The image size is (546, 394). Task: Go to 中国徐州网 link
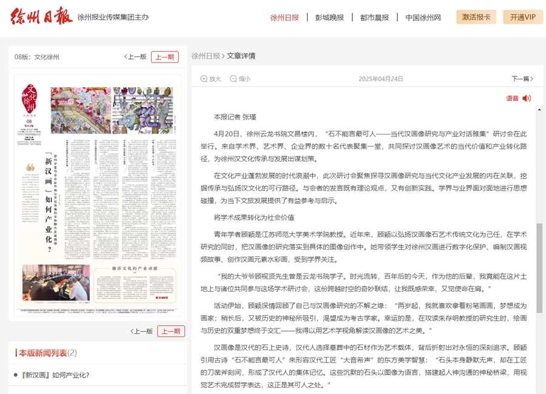(x=423, y=17)
